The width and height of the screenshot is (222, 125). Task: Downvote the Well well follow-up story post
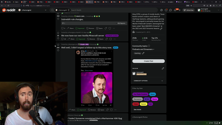coord(58,50)
